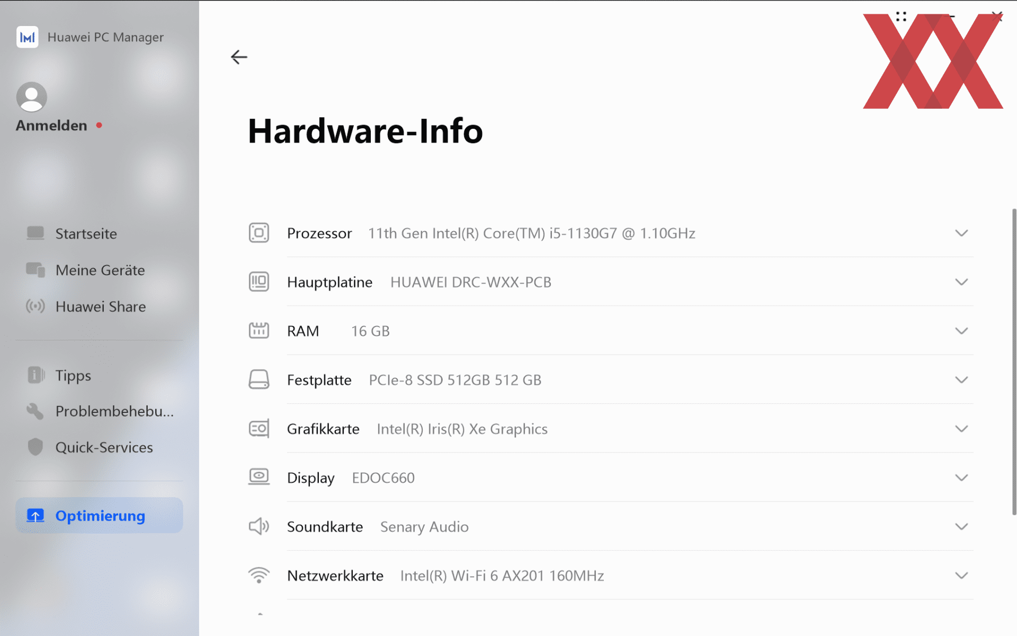This screenshot has width=1017, height=636.
Task: Click the vertical scrollbar thumb
Action: coord(1014,361)
